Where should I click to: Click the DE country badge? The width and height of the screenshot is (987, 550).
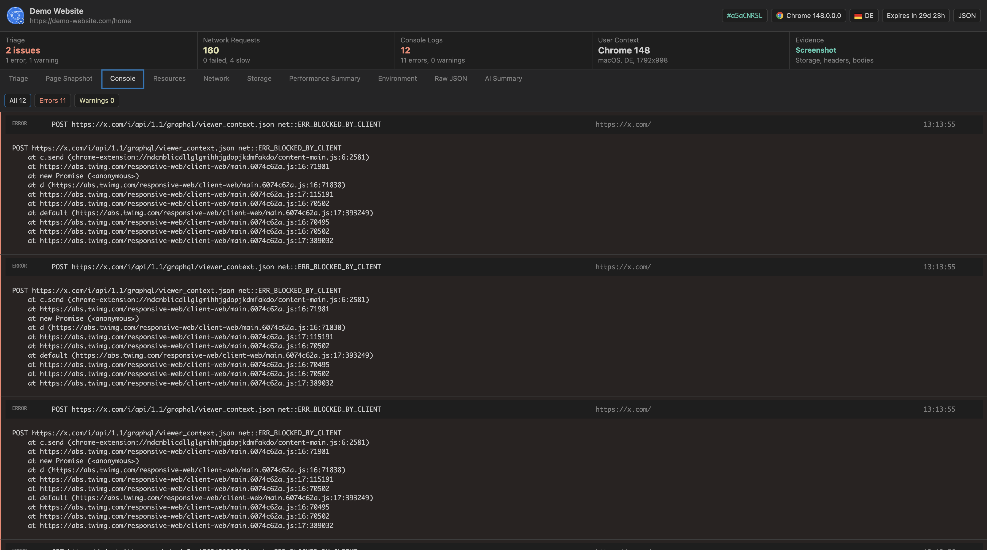click(864, 16)
